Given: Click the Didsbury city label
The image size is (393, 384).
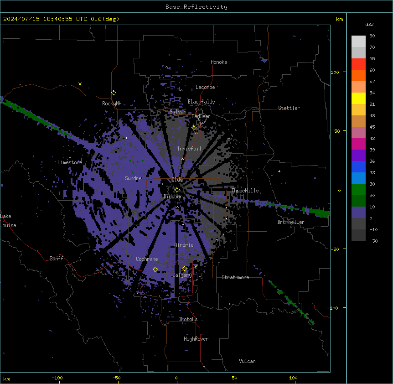Looking at the screenshot, I should [x=175, y=197].
